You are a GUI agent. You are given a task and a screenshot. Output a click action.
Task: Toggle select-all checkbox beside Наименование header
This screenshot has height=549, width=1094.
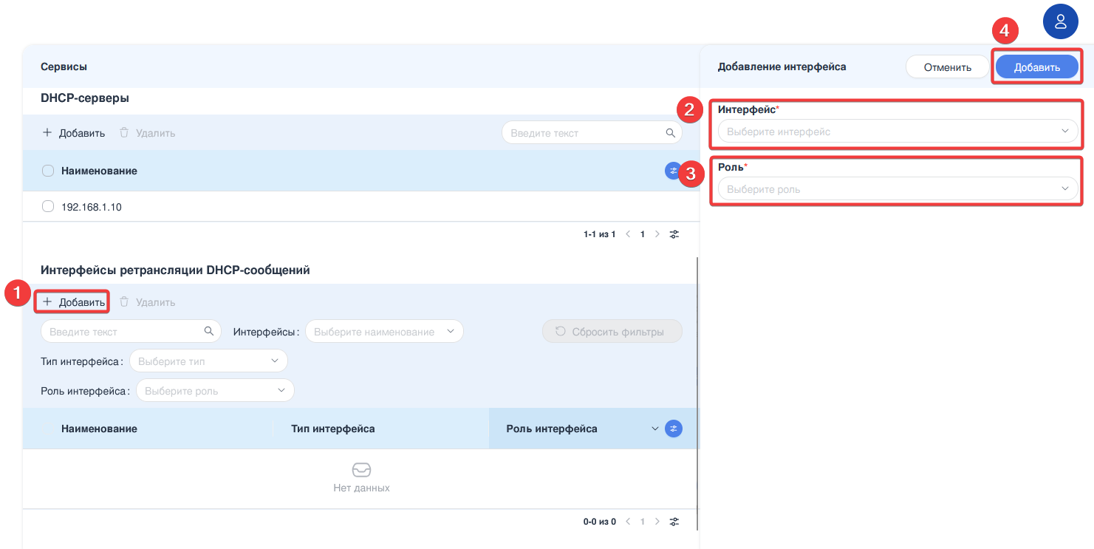tap(48, 171)
